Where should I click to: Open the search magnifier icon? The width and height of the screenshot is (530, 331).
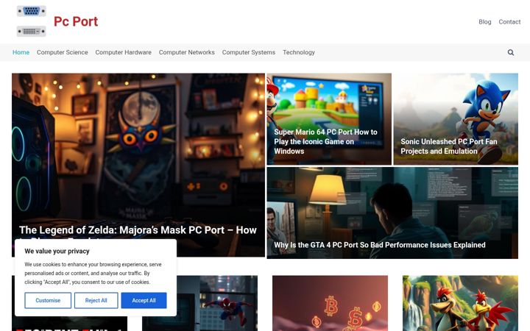(x=511, y=52)
